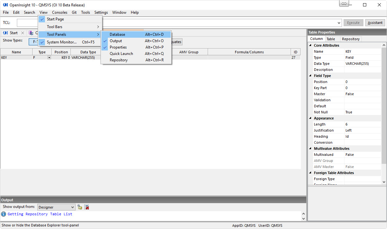Click the Getting Repository Table List message
The image size is (387, 229).
click(40, 214)
